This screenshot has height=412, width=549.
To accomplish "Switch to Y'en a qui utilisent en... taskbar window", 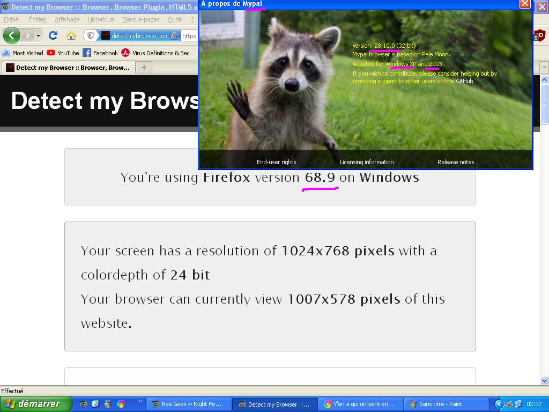I will 361,404.
